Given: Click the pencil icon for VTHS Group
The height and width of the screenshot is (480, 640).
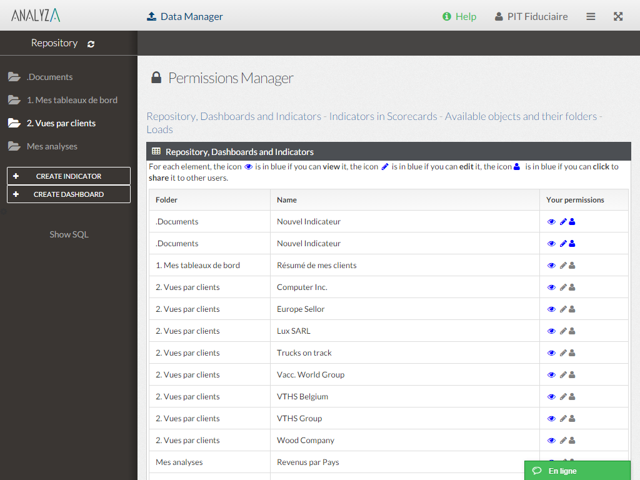Looking at the screenshot, I should point(563,418).
